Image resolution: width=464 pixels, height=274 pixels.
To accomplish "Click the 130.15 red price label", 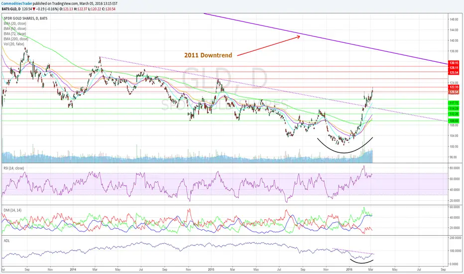I will (x=454, y=63).
